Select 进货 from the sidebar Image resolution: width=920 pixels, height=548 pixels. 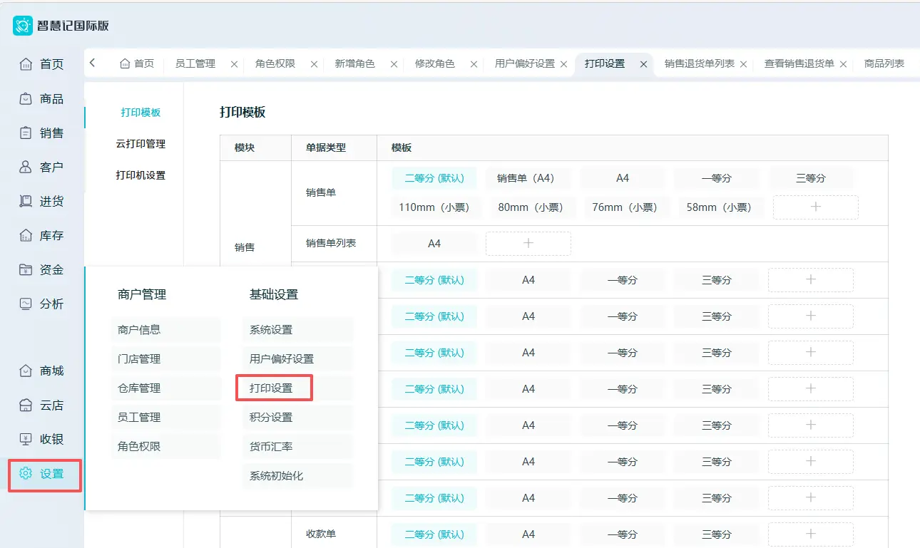coord(42,201)
